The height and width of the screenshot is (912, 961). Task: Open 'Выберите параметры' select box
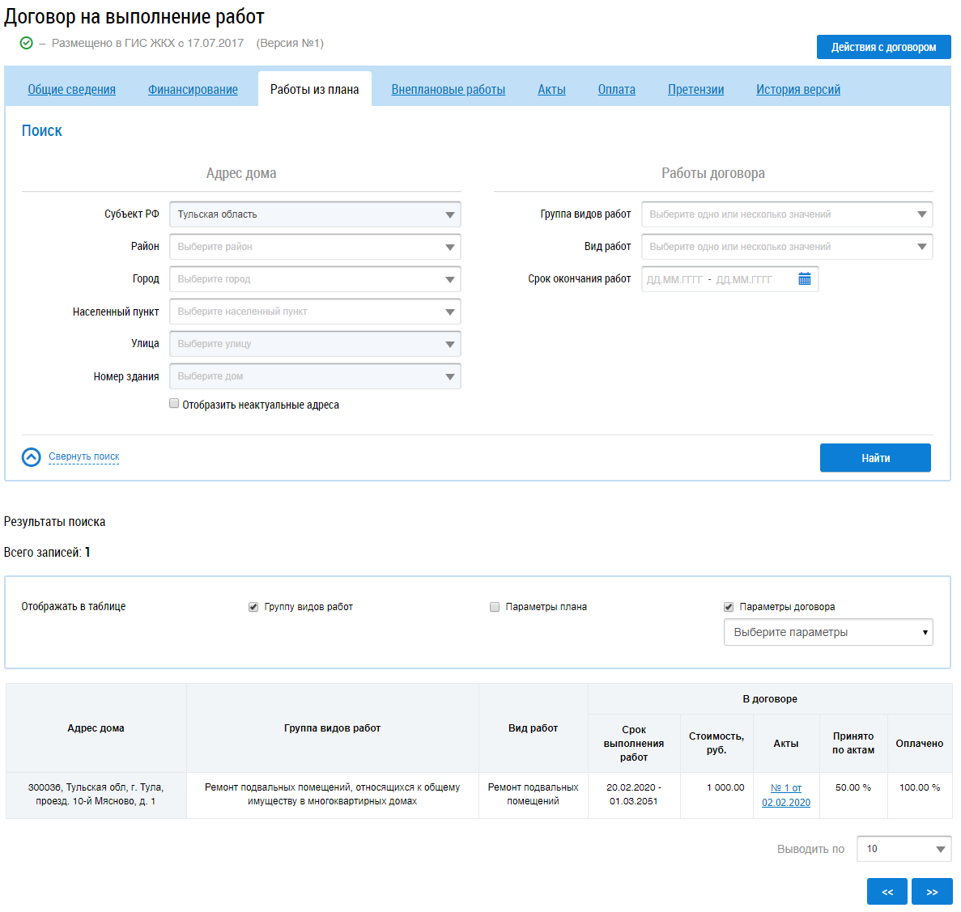pos(827,633)
